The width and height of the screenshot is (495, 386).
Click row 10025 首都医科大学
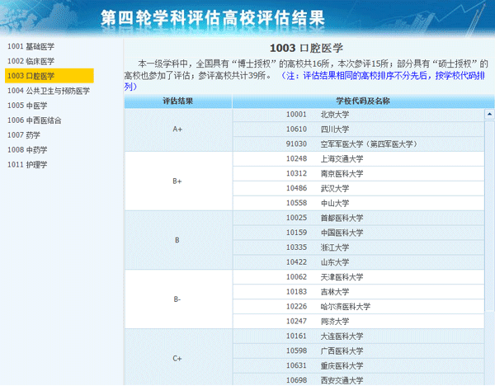(358, 218)
